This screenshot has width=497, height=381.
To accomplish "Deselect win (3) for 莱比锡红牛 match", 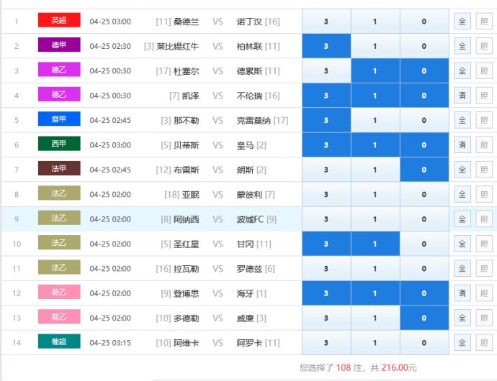I will coord(326,46).
